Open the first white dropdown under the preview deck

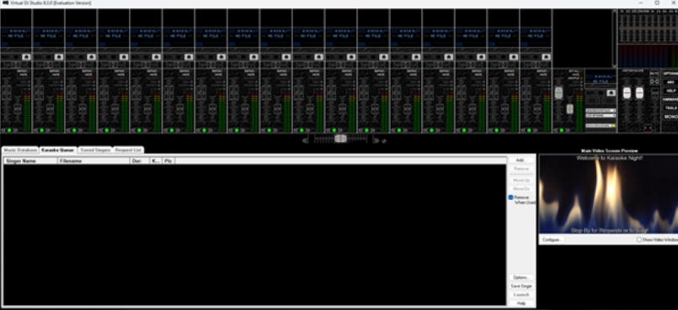click(x=601, y=111)
